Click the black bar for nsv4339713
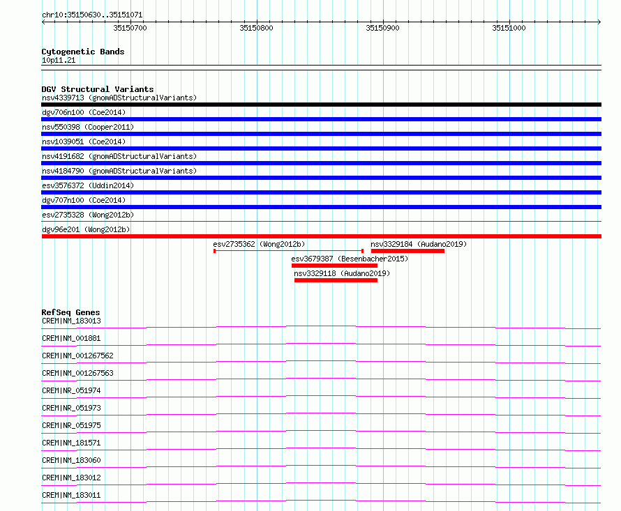 click(x=321, y=105)
